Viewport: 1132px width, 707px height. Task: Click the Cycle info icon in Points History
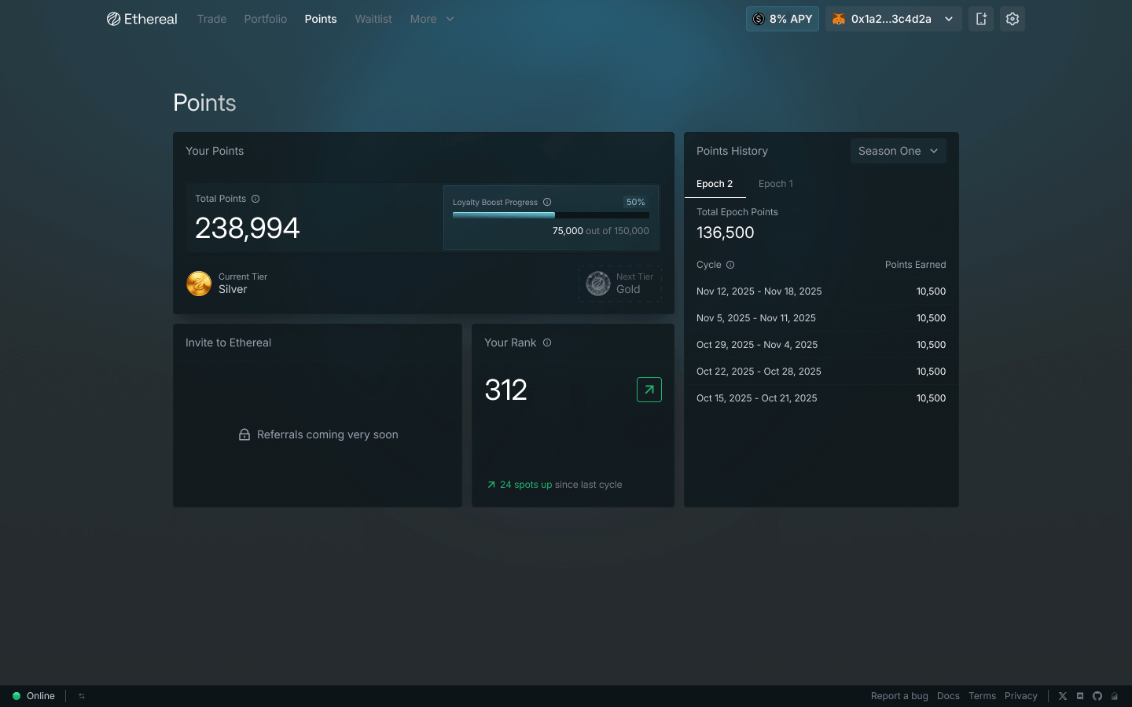(730, 265)
